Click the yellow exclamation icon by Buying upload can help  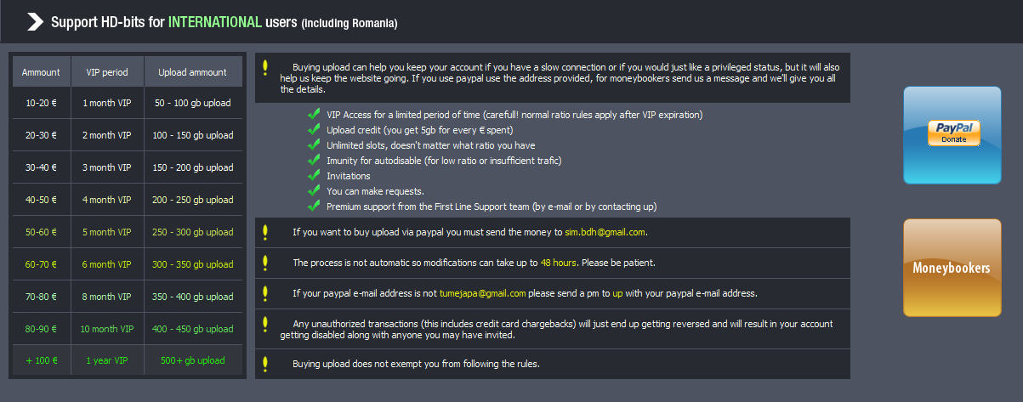[265, 67]
